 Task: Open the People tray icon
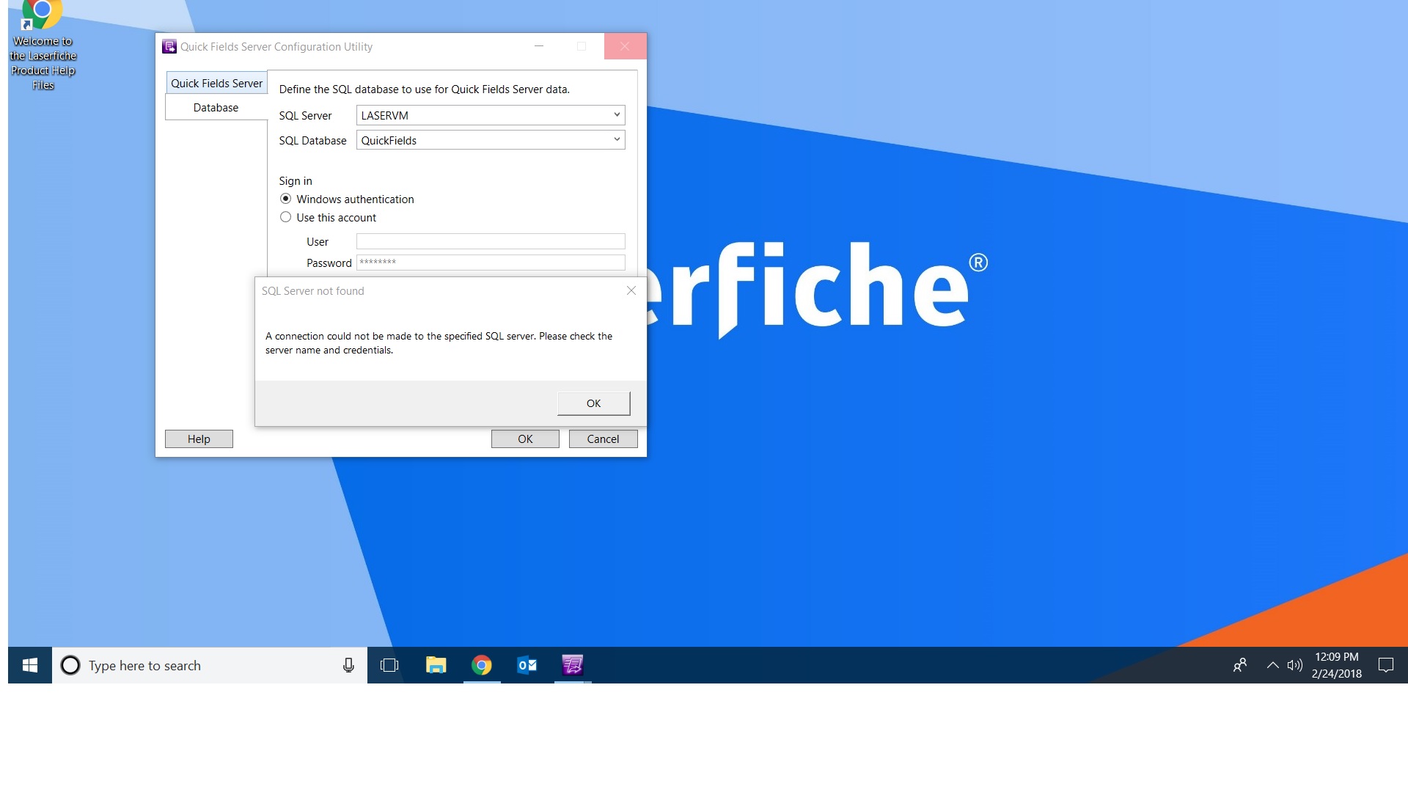[1240, 665]
